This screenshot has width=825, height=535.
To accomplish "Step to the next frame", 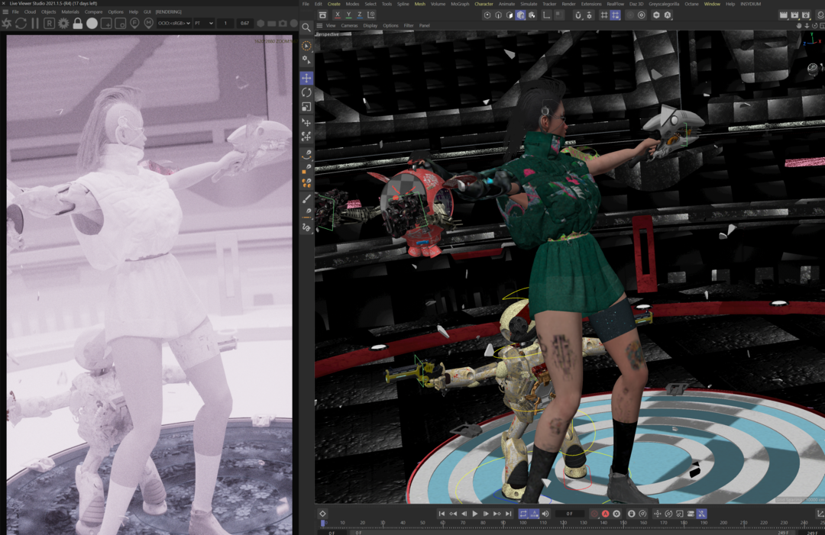I will click(486, 514).
